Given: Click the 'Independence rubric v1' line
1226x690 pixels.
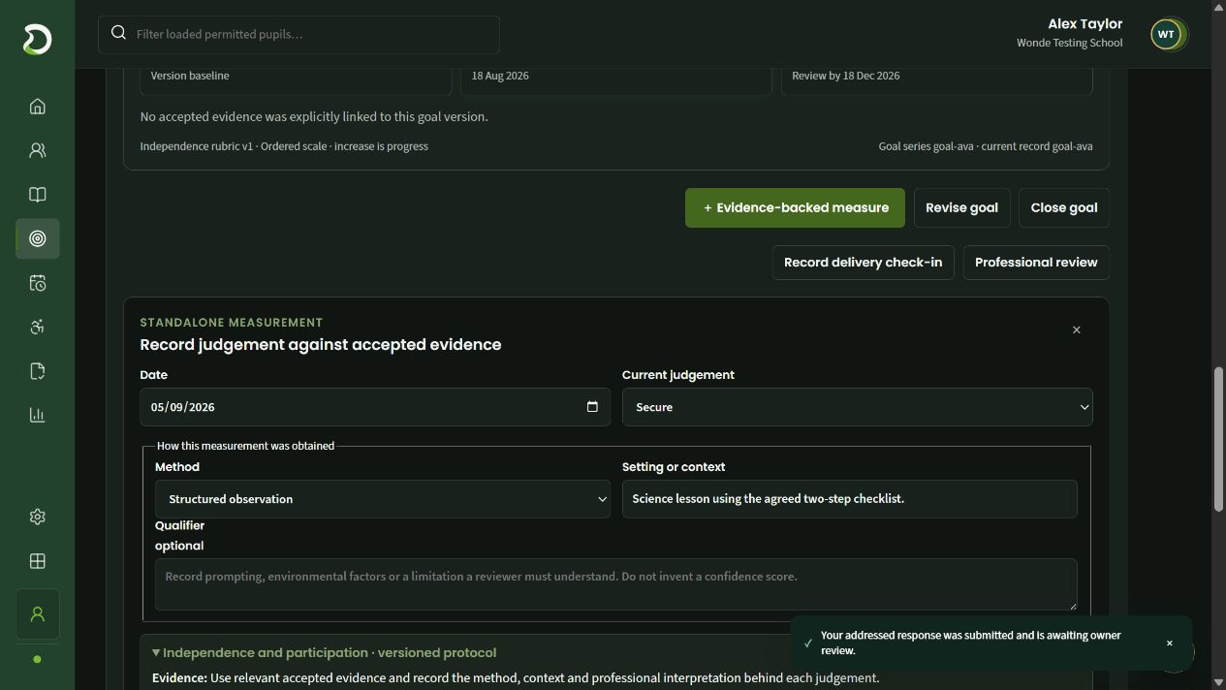Looking at the screenshot, I should pos(284,146).
